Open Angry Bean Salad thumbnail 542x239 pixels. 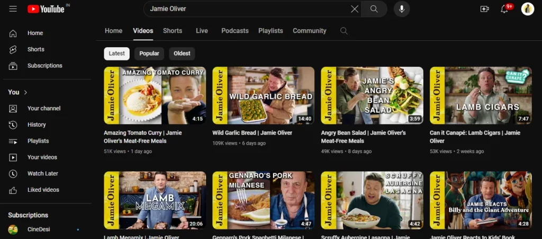(x=372, y=95)
